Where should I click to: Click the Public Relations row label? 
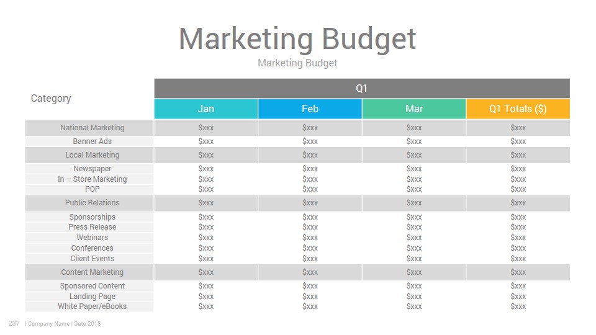click(x=93, y=203)
